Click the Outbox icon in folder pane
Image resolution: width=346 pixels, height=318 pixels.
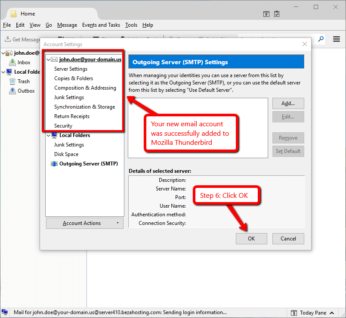pos(12,91)
